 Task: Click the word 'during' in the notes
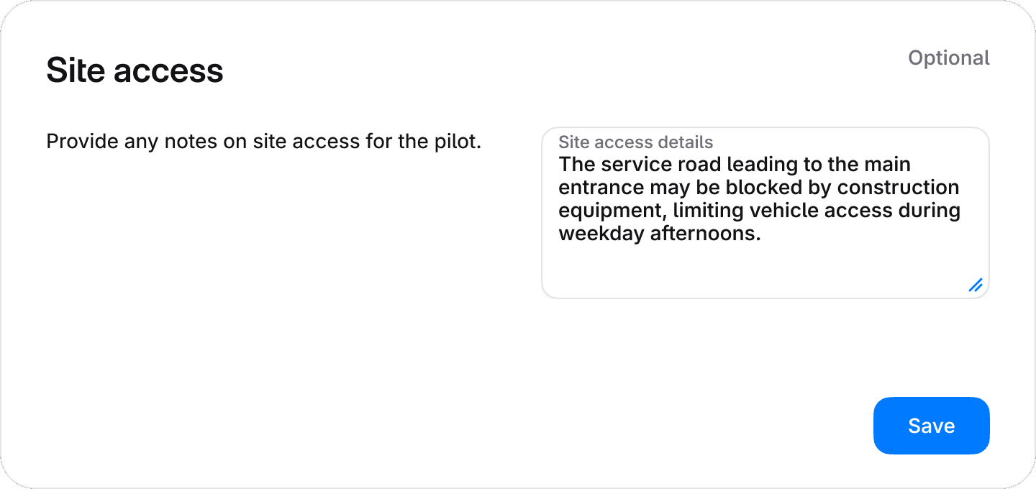tap(928, 211)
